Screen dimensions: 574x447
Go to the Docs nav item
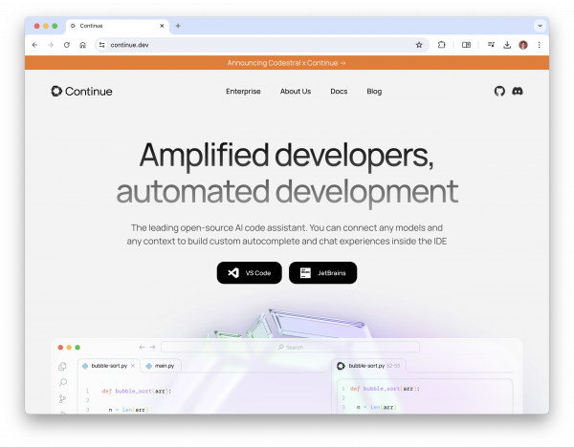click(x=339, y=92)
